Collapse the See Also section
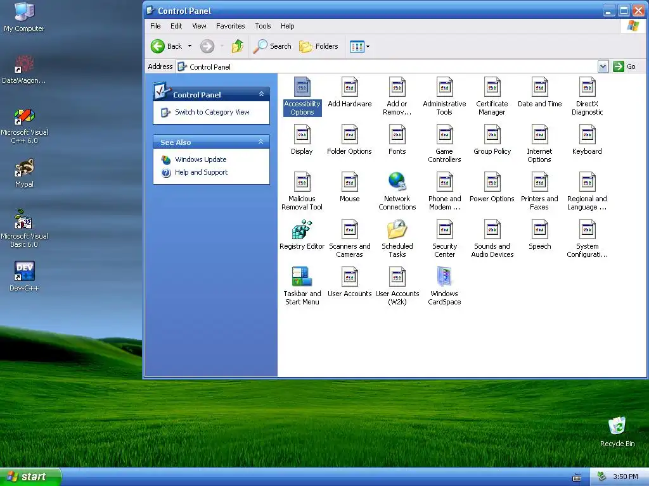The width and height of the screenshot is (649, 486). tap(260, 142)
